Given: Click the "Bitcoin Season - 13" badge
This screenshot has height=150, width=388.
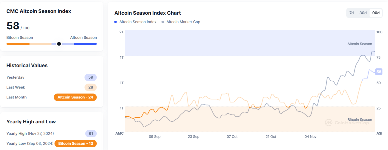Looking at the screenshot, I should click(x=75, y=144).
